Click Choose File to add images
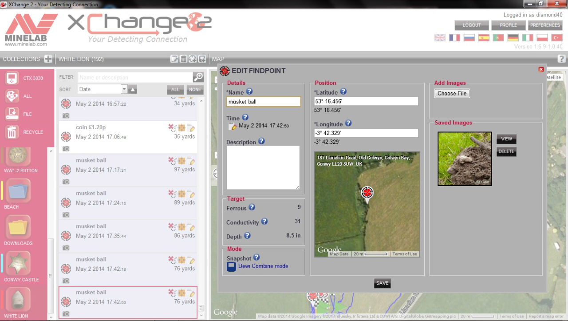Image resolution: width=568 pixels, height=321 pixels. tap(452, 93)
